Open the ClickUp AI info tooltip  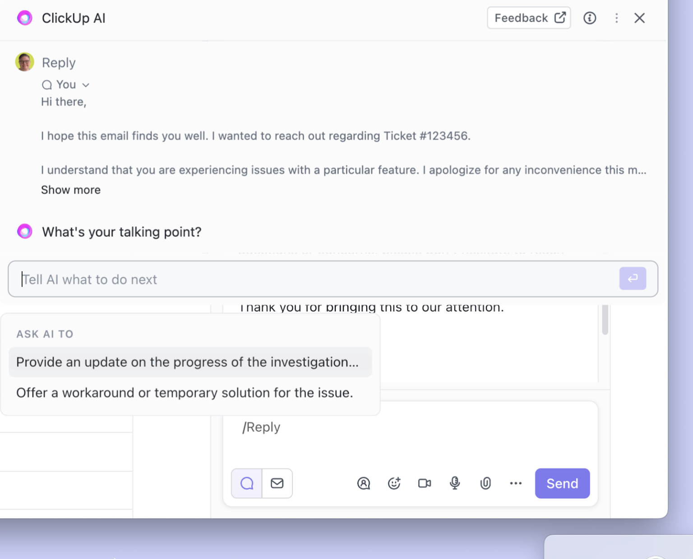[x=590, y=18]
